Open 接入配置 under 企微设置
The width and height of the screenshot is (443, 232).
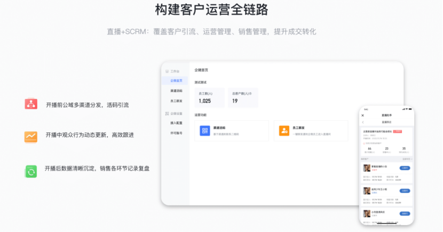176,123
